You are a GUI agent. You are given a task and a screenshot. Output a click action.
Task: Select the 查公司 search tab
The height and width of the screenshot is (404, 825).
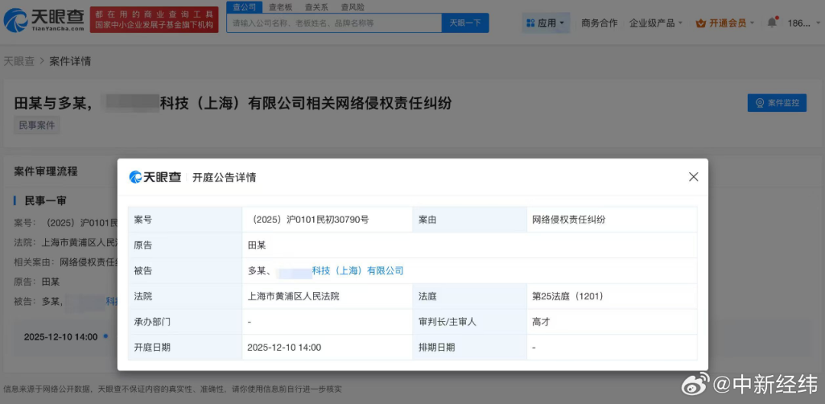pyautogui.click(x=244, y=7)
